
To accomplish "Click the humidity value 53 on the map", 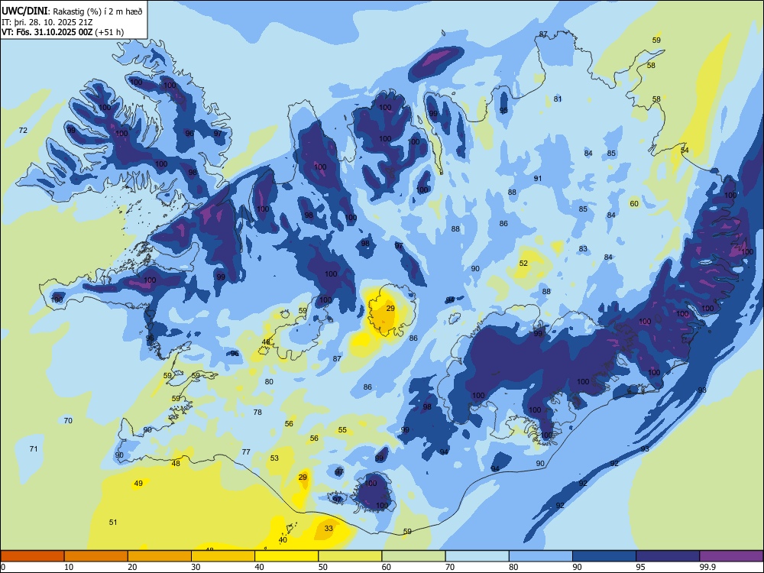I will pyautogui.click(x=274, y=458).
